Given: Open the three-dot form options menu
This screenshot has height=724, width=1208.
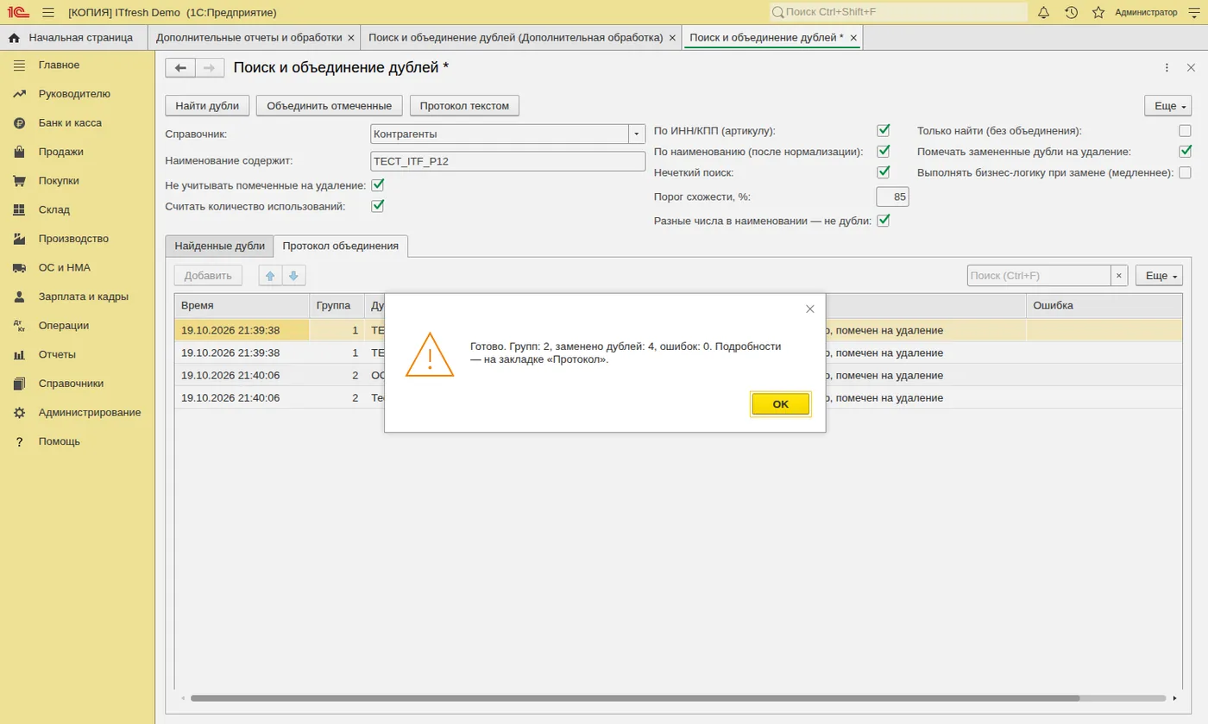Looking at the screenshot, I should (1167, 68).
